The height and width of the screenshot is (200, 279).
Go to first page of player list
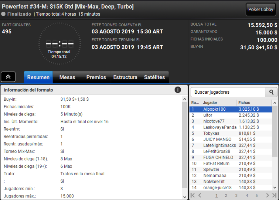tap(193, 195)
